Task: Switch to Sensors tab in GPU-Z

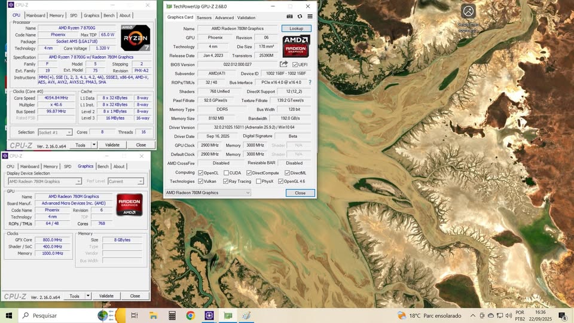Action: point(204,17)
